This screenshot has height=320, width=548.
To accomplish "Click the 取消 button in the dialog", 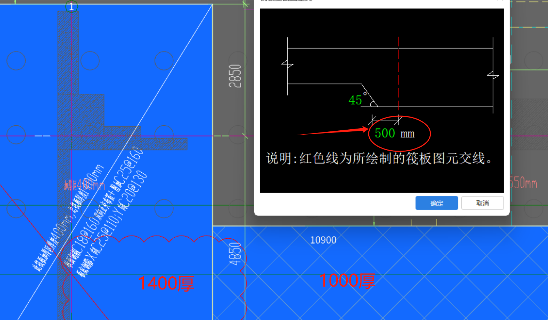I will (482, 203).
